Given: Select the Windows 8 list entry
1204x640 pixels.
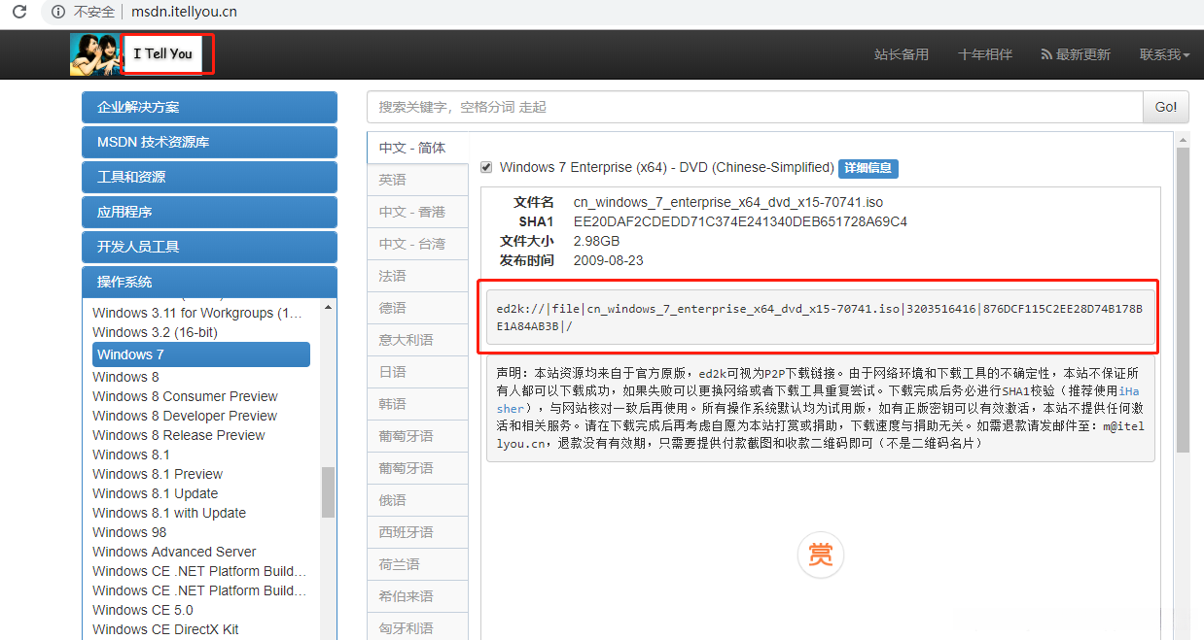Looking at the screenshot, I should [125, 377].
